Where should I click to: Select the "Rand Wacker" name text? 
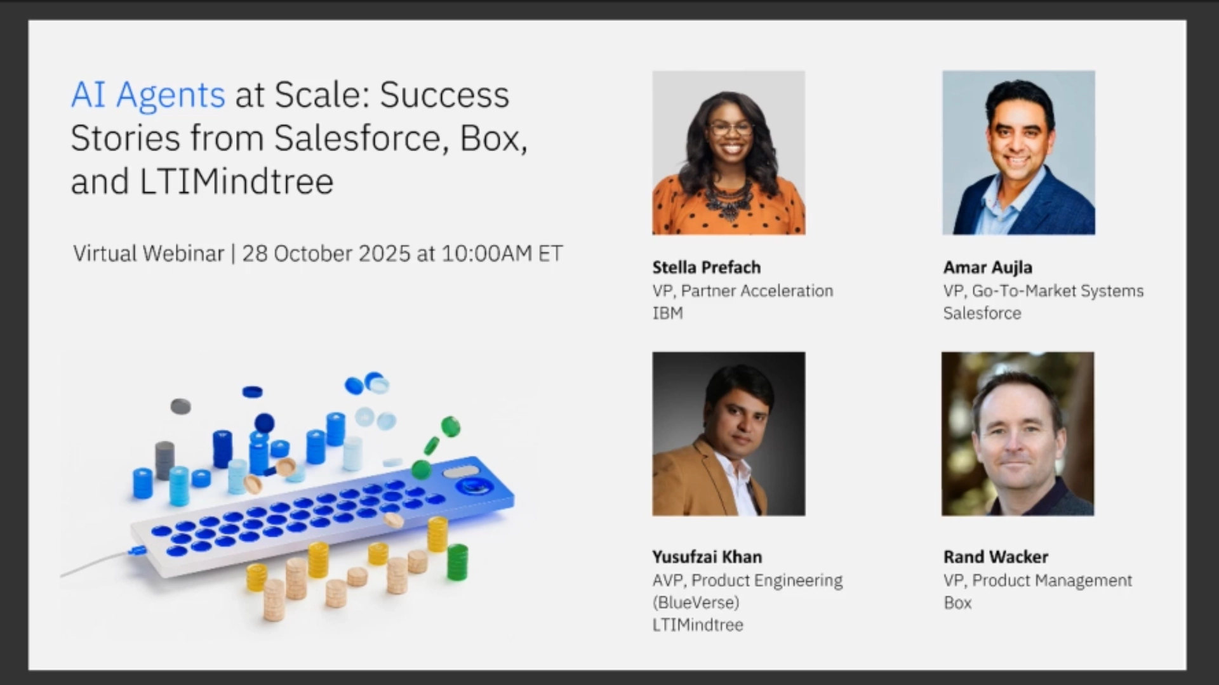tap(996, 557)
